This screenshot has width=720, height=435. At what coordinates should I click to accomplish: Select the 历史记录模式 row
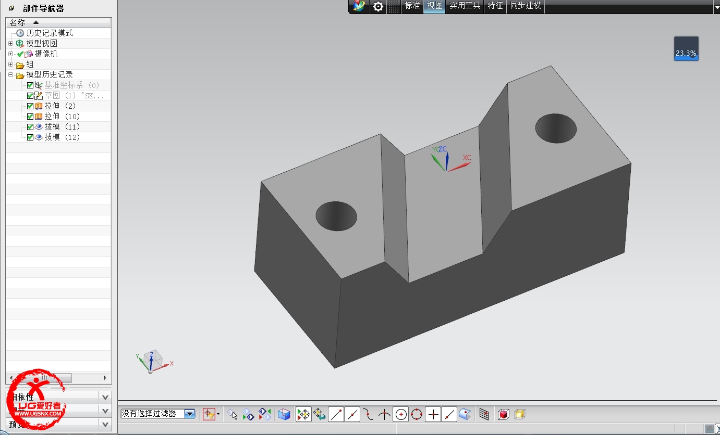pyautogui.click(x=58, y=33)
